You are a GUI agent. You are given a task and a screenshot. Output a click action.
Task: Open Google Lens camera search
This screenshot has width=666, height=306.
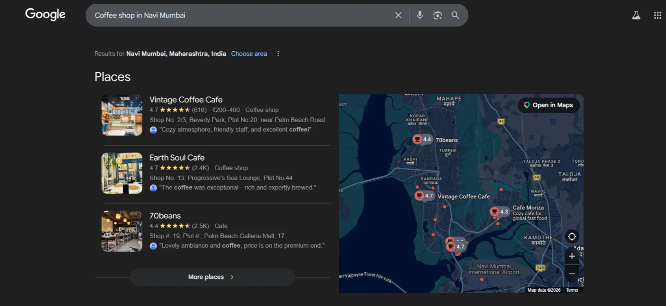click(x=437, y=15)
